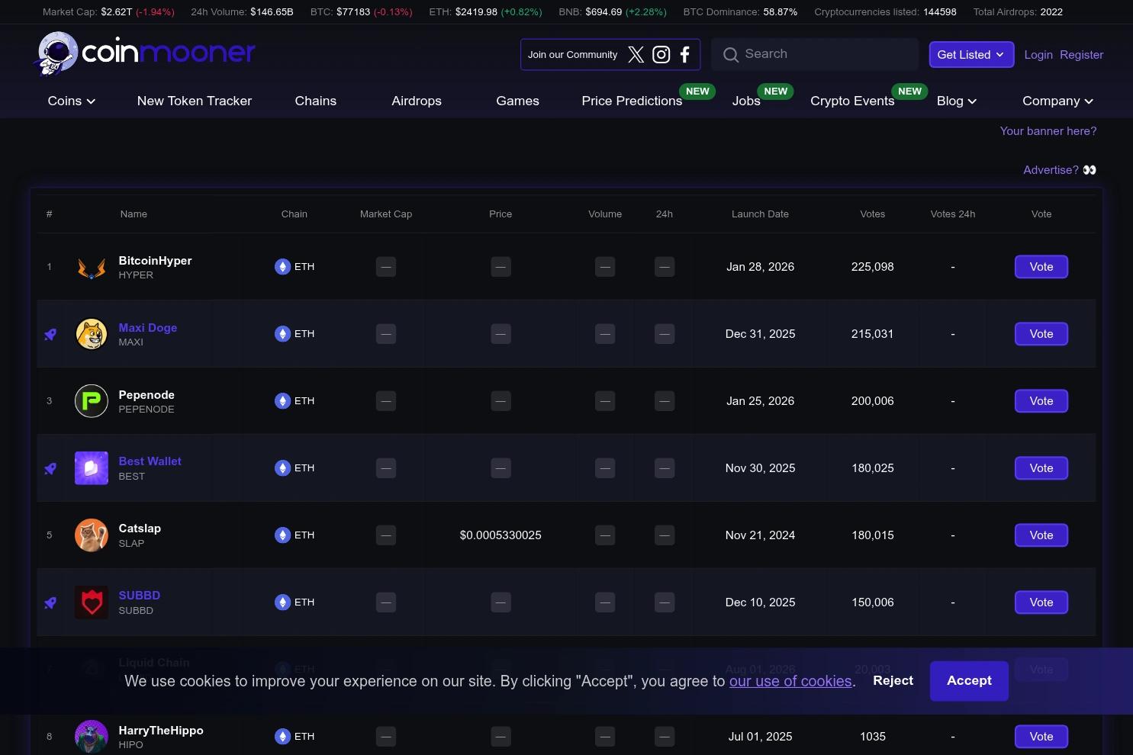
Task: Expand the Blog dropdown menu
Action: point(957,101)
